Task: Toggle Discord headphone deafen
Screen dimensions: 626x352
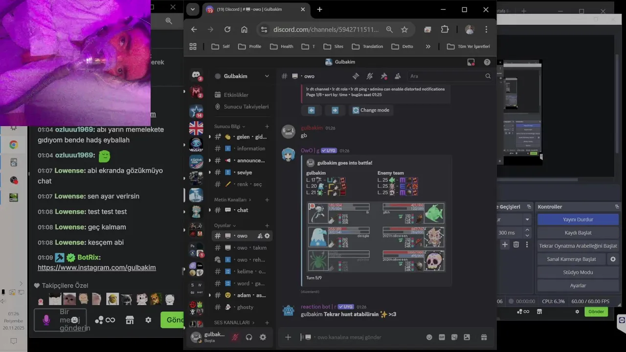Action: [x=249, y=337]
